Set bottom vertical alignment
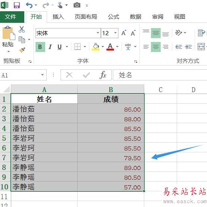 coord(166,34)
